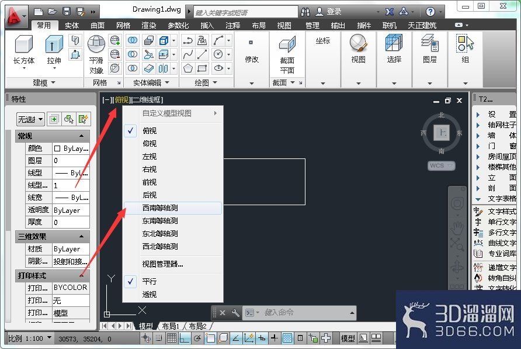Image resolution: width=521 pixels, height=349 pixels.
Task: Toggle Grid Display in status bar
Action: click(172, 338)
